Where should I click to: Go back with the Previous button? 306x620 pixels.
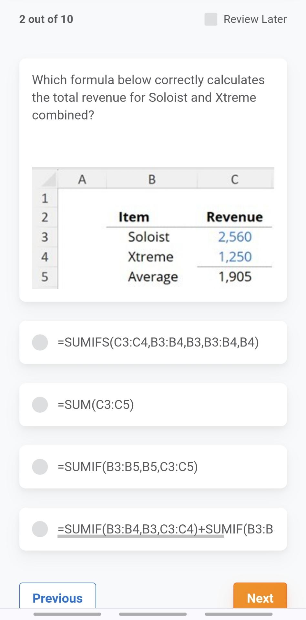point(57,598)
